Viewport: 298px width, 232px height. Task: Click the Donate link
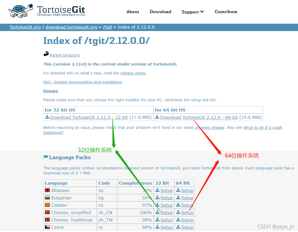50,91
